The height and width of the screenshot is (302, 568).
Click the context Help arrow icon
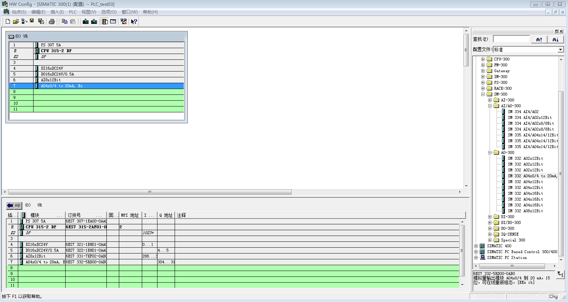click(134, 22)
